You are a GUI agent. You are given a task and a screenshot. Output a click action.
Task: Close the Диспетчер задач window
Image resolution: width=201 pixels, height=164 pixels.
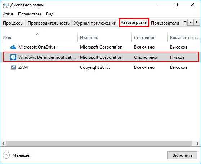(x=192, y=5)
